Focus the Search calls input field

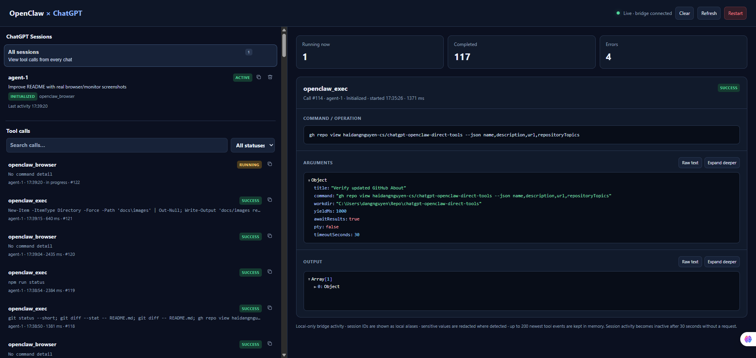(117, 145)
